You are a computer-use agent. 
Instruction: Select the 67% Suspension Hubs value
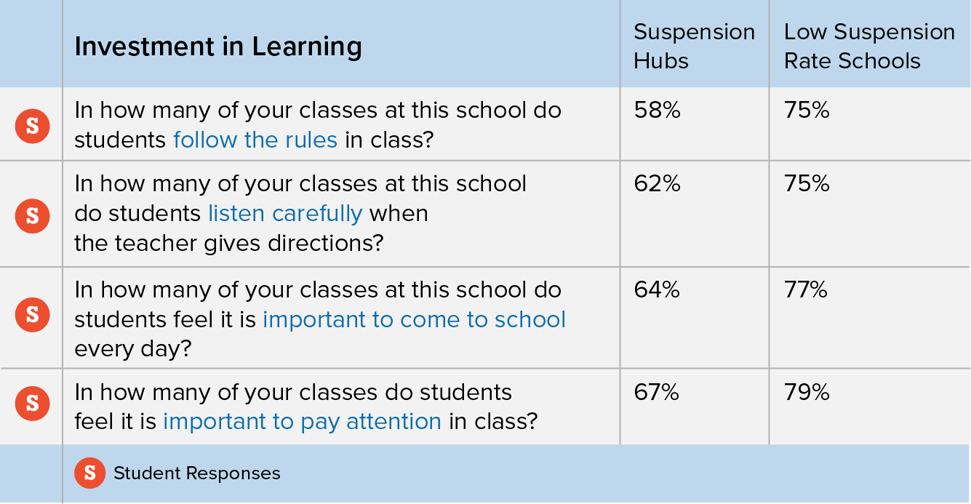coord(657,393)
